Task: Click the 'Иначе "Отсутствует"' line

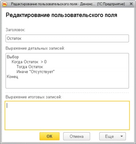Action: pos(35,72)
